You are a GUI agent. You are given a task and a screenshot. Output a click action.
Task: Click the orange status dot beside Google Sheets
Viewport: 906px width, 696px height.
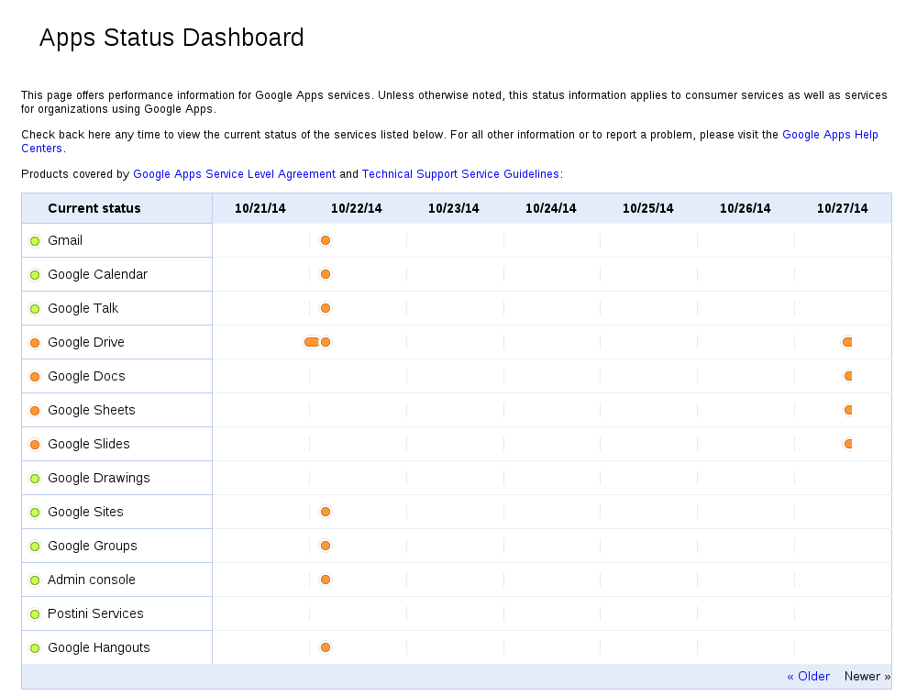35,411
